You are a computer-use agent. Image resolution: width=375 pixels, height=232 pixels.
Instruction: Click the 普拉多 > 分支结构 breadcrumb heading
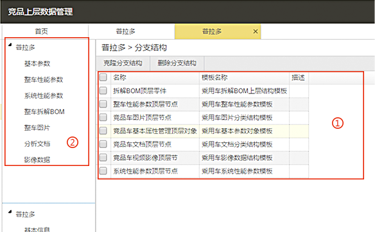click(x=134, y=47)
